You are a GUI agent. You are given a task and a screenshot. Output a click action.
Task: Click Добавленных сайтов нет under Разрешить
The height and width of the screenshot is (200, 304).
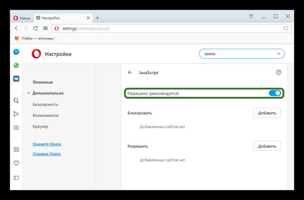tap(162, 160)
